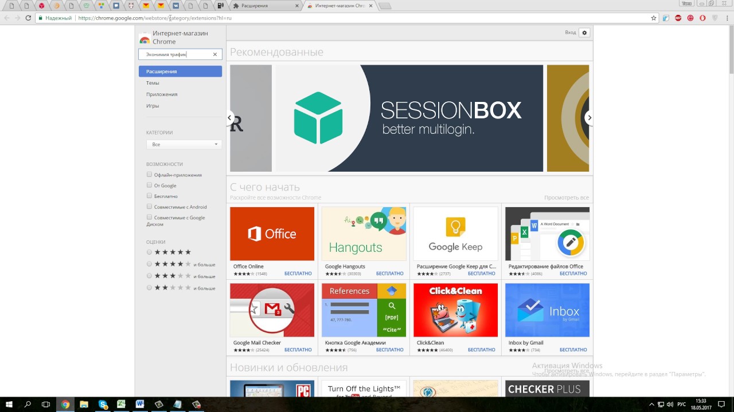Screen dimensions: 734x412
Task: Switch the РУС input language indicator
Action: point(682,405)
